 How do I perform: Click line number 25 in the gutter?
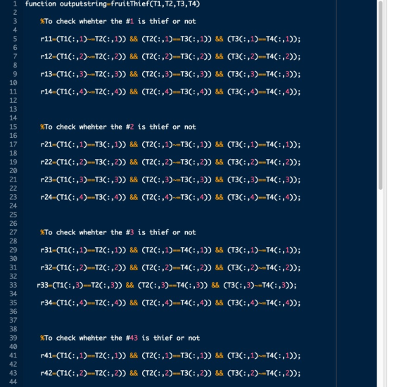click(13, 215)
